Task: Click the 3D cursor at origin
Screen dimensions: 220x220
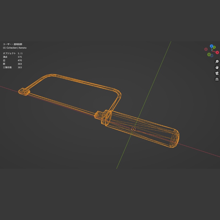Action: (x=133, y=129)
